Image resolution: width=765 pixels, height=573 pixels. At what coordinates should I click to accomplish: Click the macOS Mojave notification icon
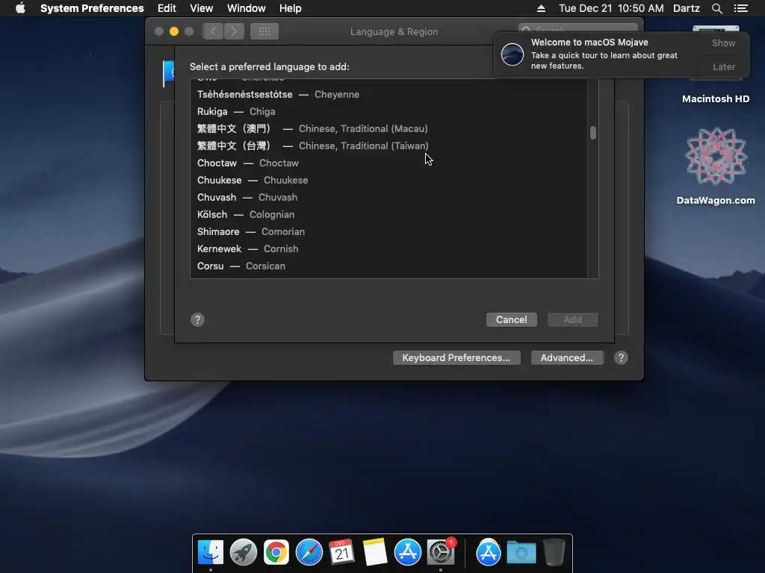click(x=512, y=54)
